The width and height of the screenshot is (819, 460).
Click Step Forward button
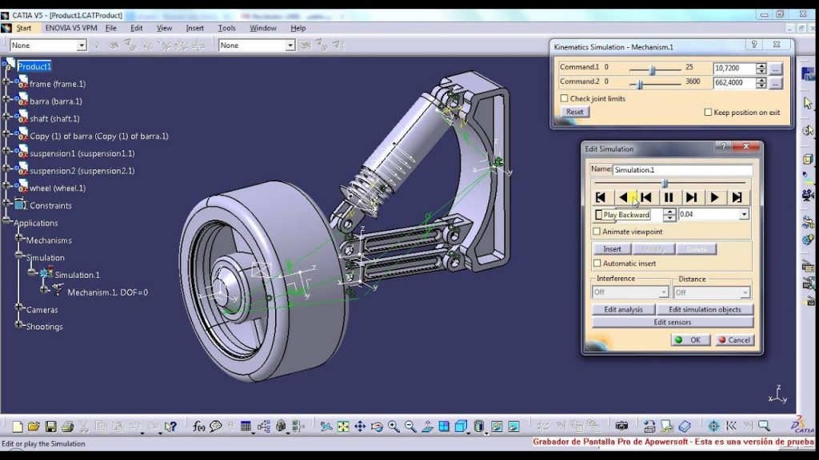pos(692,197)
